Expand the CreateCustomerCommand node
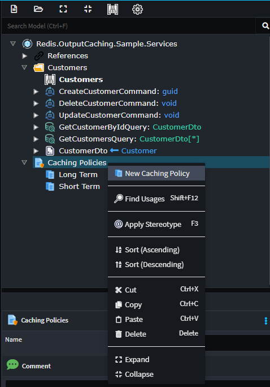270x387 pixels. coord(36,92)
